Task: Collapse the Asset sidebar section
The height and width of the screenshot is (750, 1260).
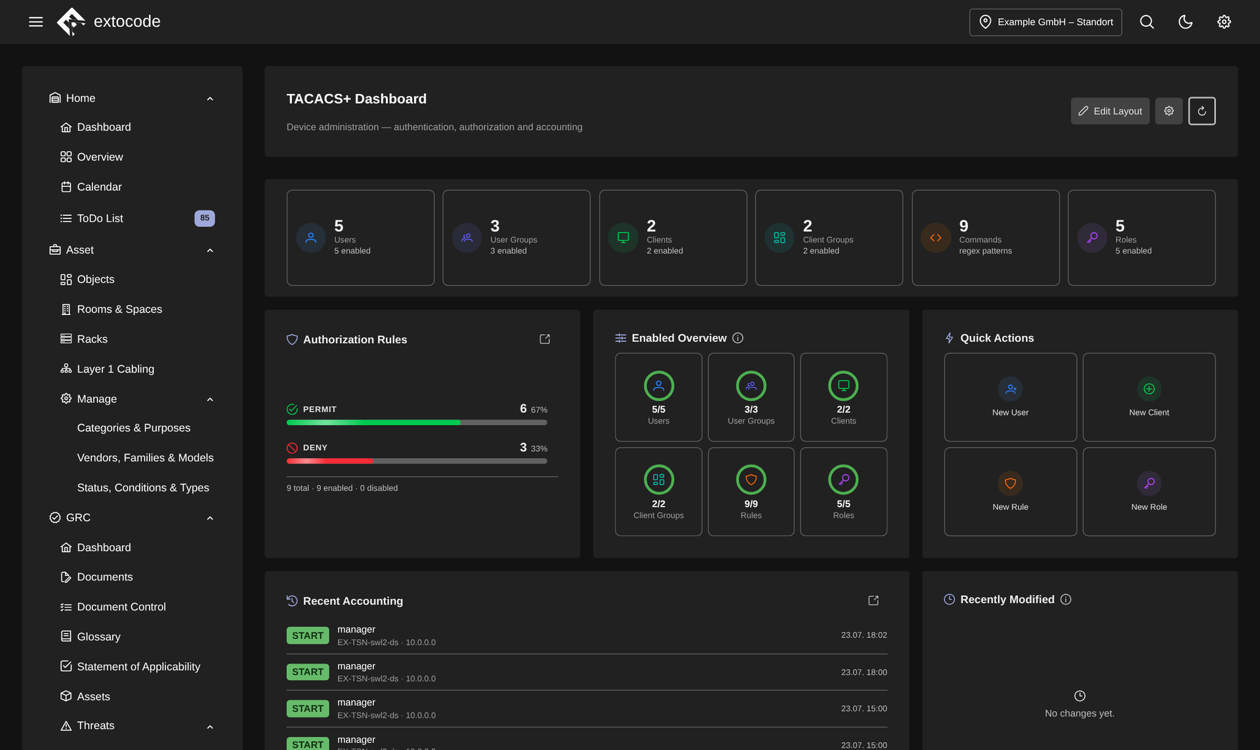Action: [210, 250]
